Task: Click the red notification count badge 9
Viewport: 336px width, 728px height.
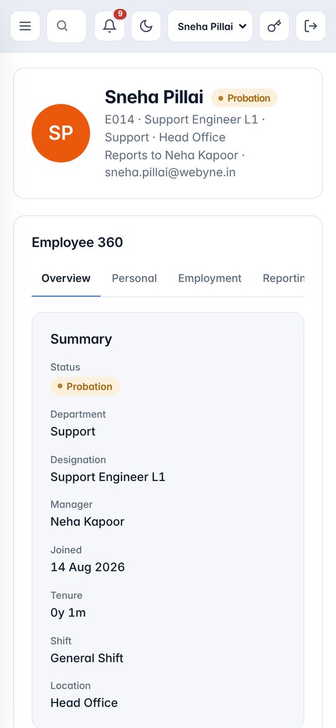Action: point(120,14)
